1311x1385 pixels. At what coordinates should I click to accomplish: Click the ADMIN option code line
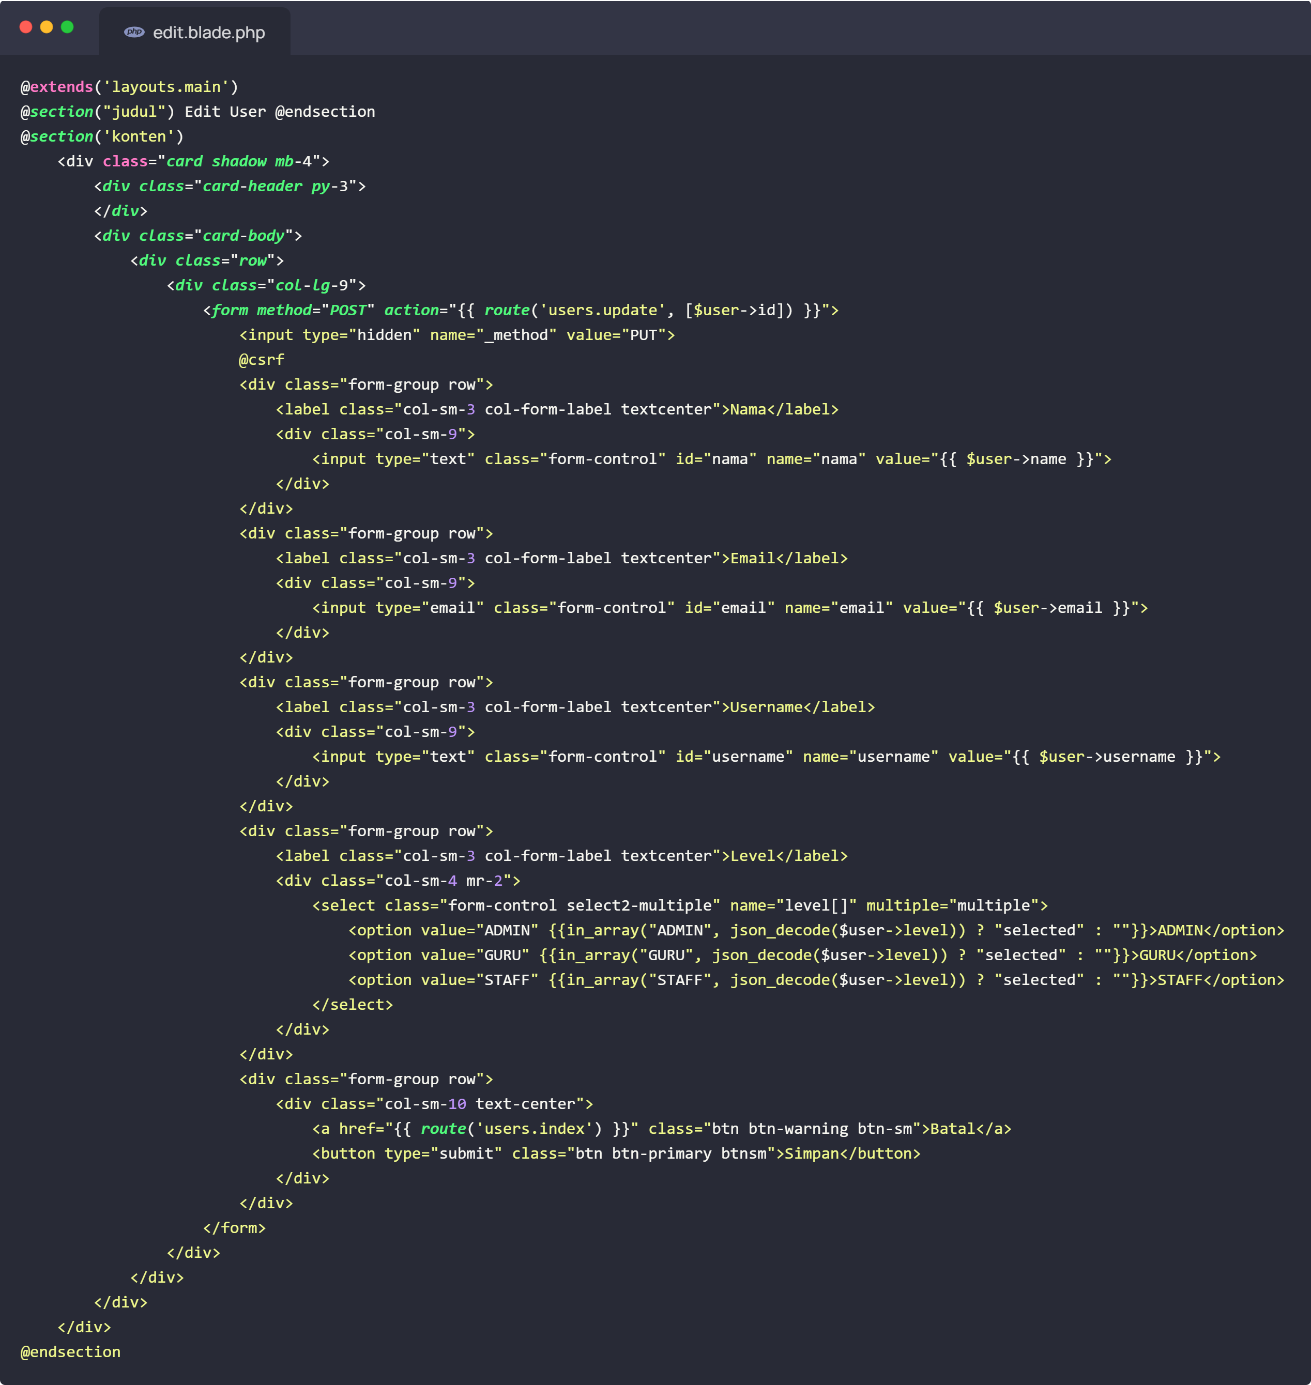pos(816,930)
